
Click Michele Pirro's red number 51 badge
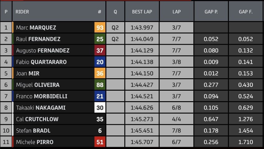coord(100,142)
